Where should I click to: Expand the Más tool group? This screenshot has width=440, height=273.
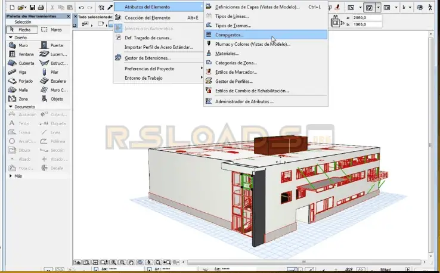coord(11,176)
